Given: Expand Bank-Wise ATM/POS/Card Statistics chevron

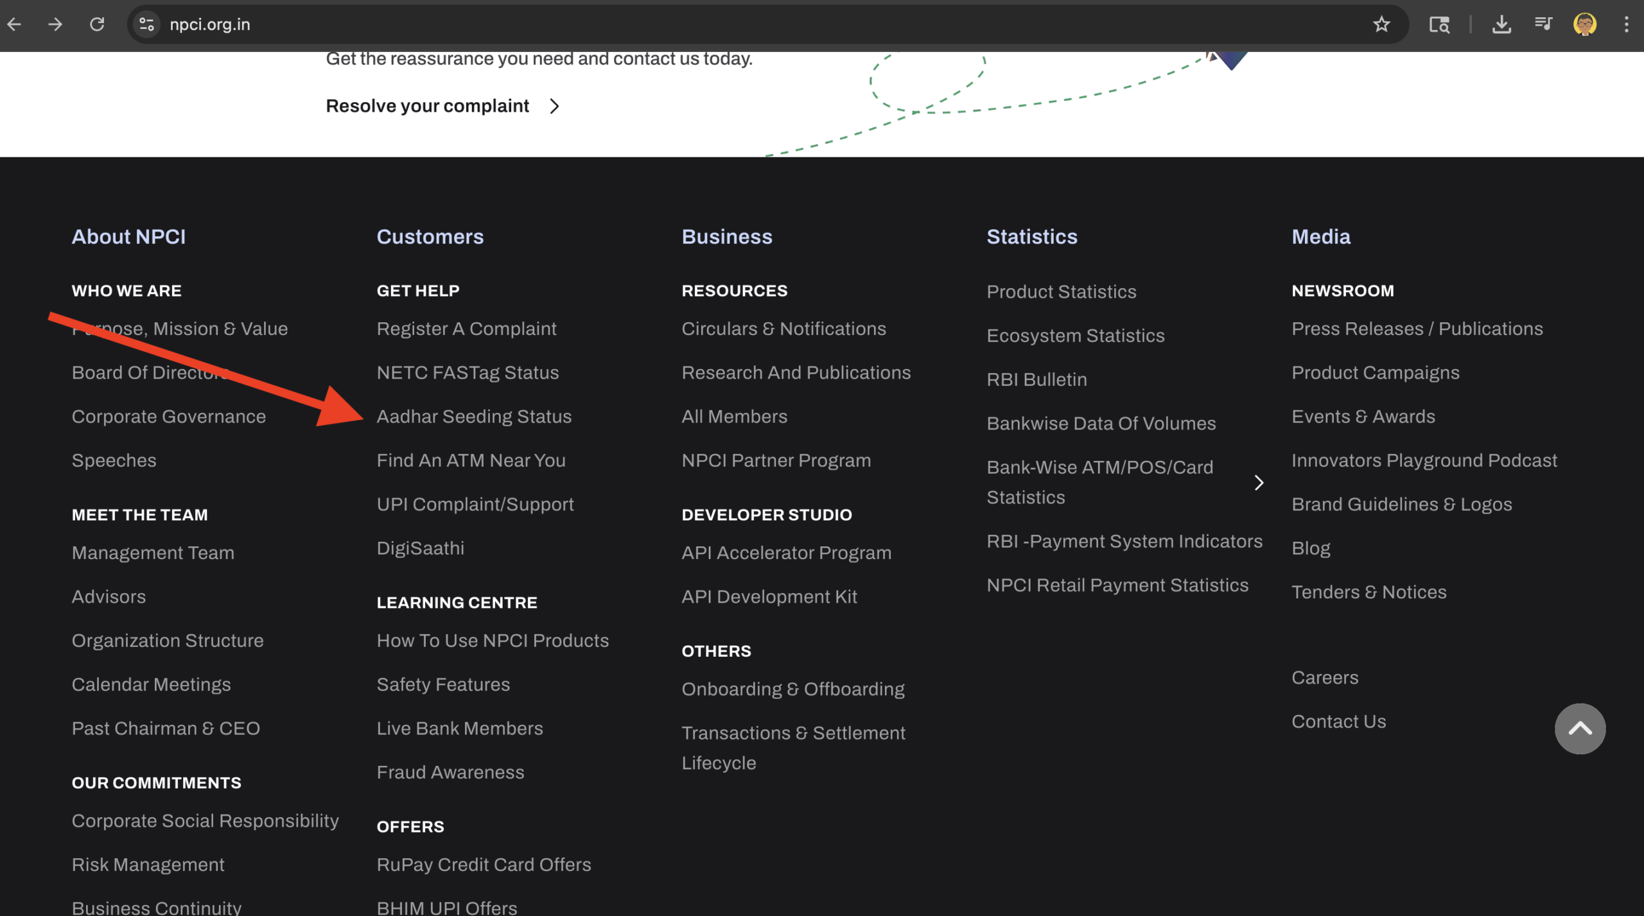Looking at the screenshot, I should 1259,482.
